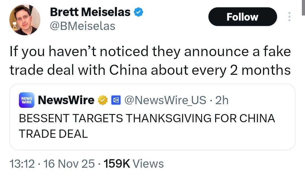Open the @BMeiselas handle link
The image size is (305, 177).
(82, 26)
